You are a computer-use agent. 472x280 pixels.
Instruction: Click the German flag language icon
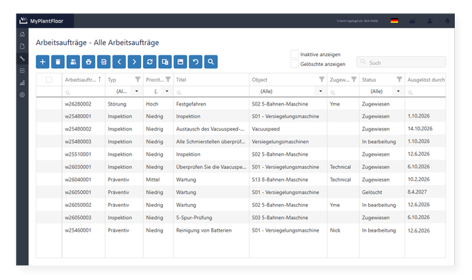point(395,20)
